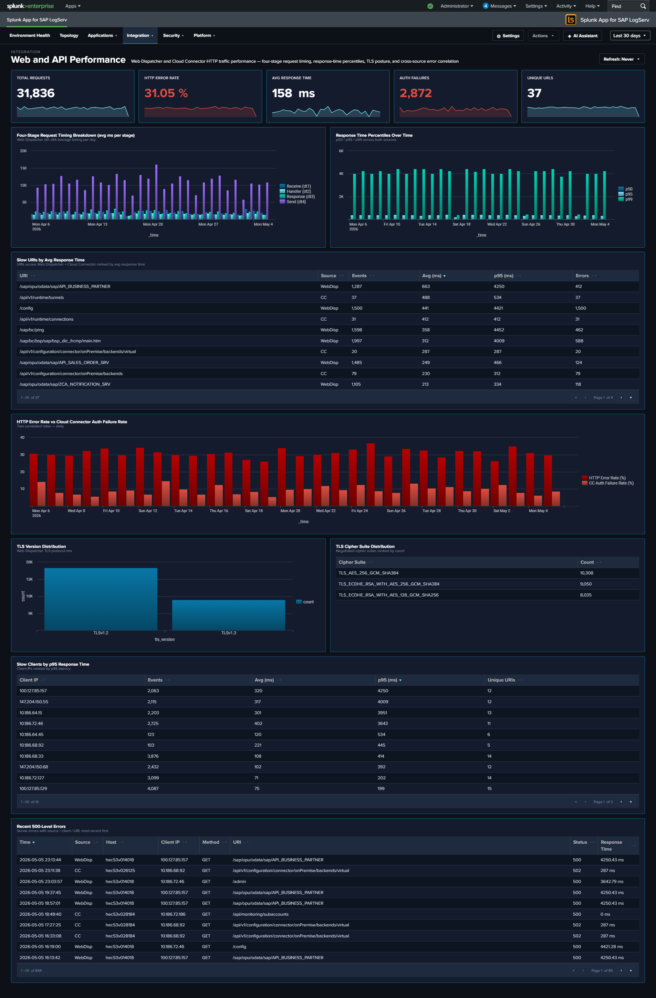
Task: Toggle Send (dt4) legend swatch
Action: pos(282,202)
